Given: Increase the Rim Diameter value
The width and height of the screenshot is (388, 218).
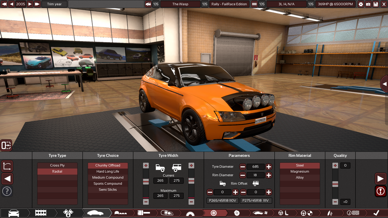Looking at the screenshot, I should 269,175.
